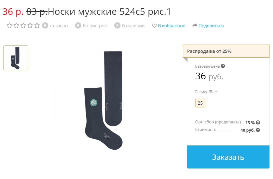Image resolution: width=273 pixels, height=179 pixels.
Task: Select size 25 option
Action: [200, 103]
